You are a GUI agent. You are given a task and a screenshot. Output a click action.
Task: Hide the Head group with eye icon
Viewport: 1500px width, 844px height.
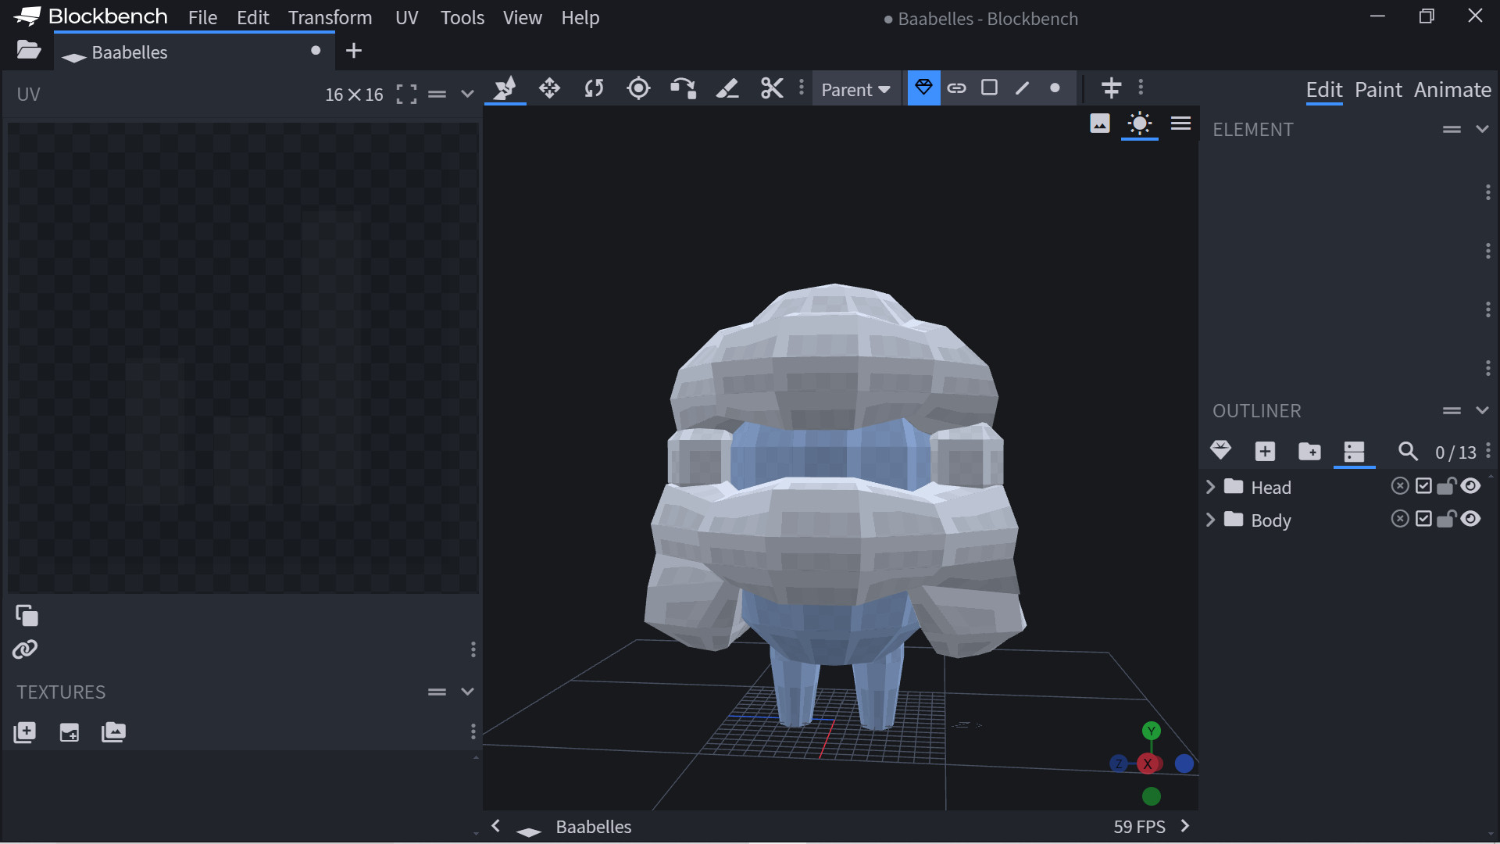pyautogui.click(x=1470, y=486)
